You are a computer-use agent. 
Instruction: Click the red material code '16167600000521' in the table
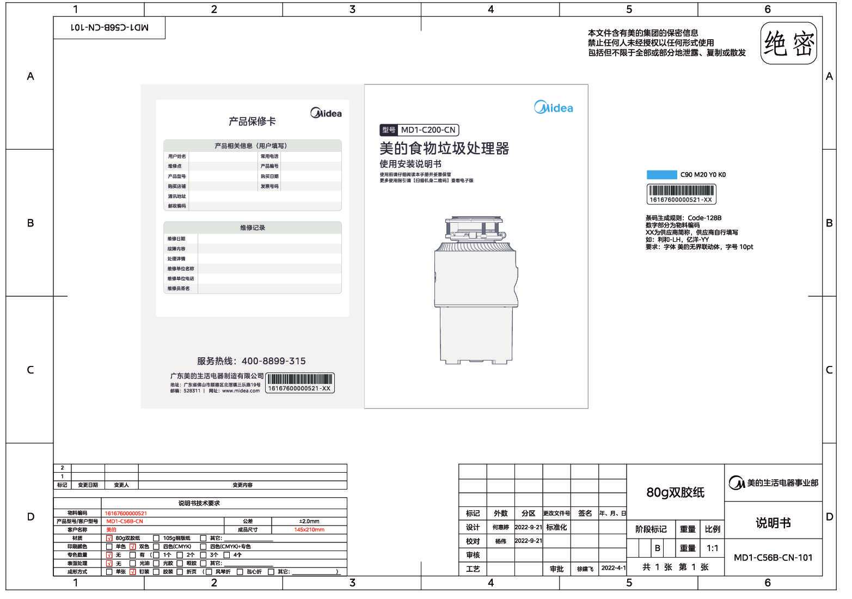pos(126,514)
